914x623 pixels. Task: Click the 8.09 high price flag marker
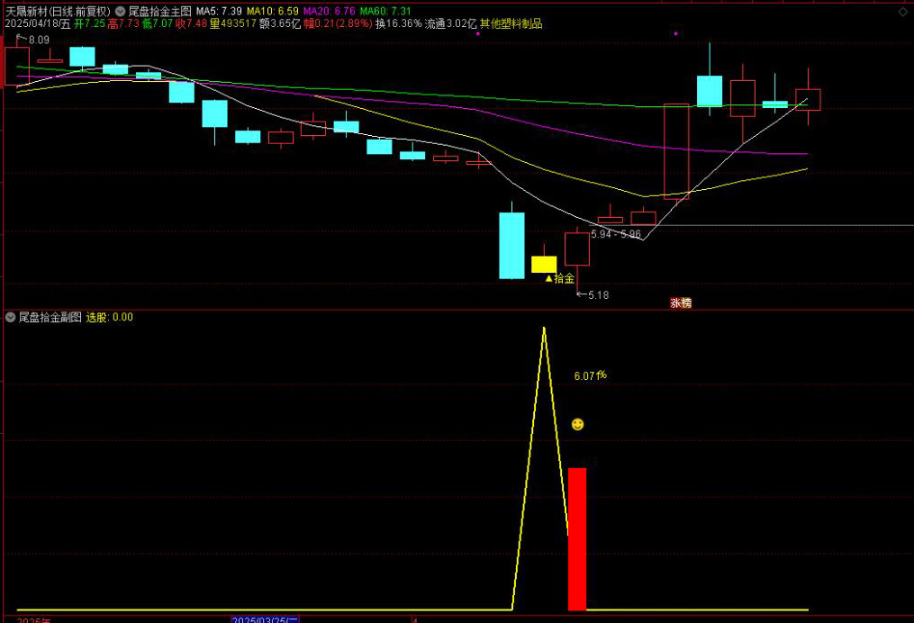tap(38, 41)
